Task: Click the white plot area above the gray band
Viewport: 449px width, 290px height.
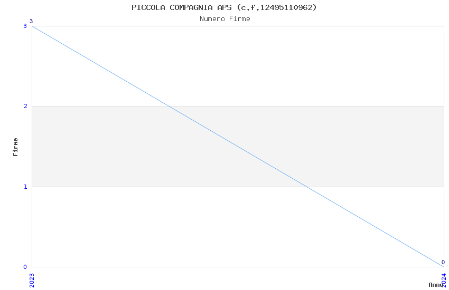Action: point(291,63)
